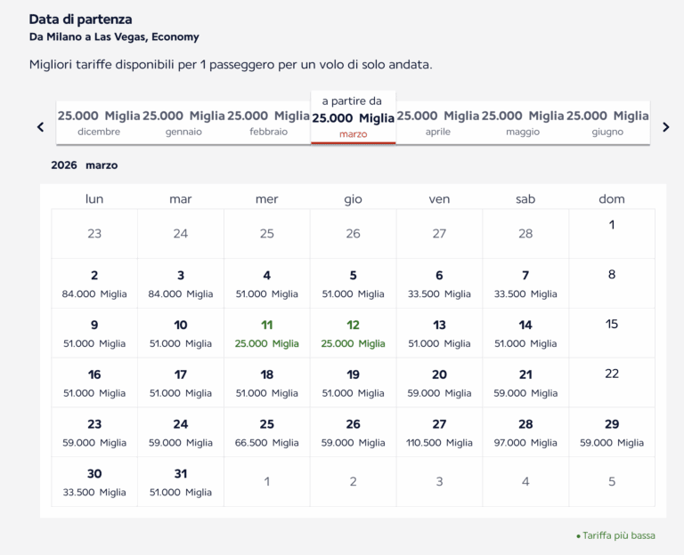The height and width of the screenshot is (555, 684).
Task: Click the previous months left arrow
Action: point(40,127)
